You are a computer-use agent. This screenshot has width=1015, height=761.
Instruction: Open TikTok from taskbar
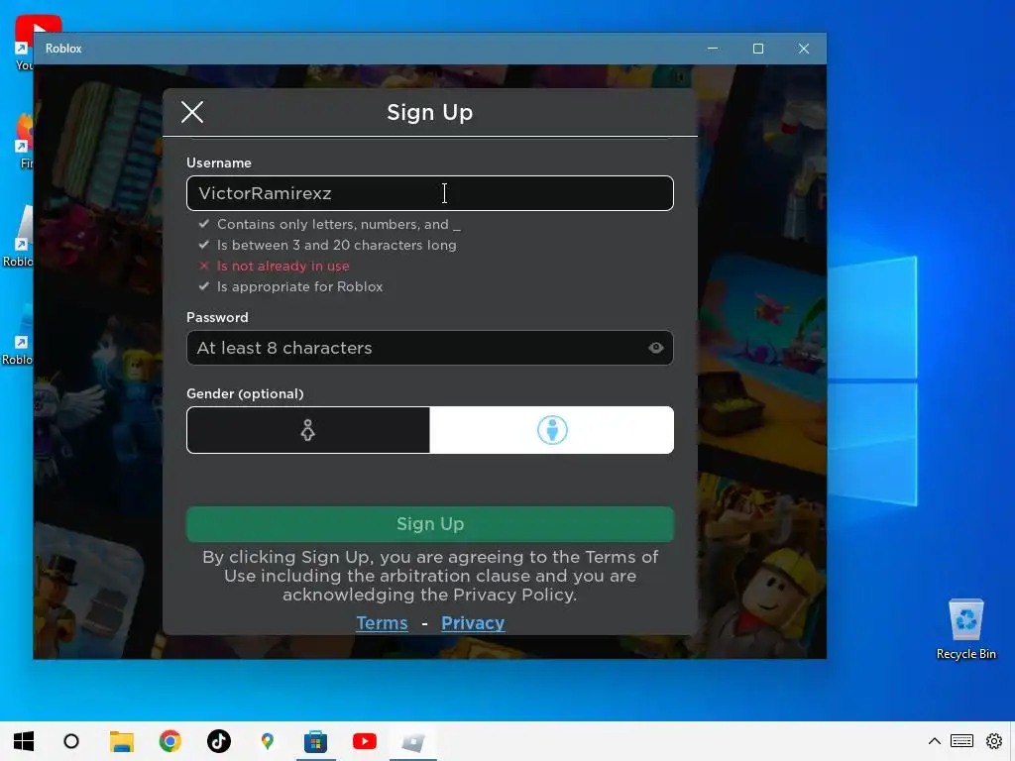click(219, 741)
